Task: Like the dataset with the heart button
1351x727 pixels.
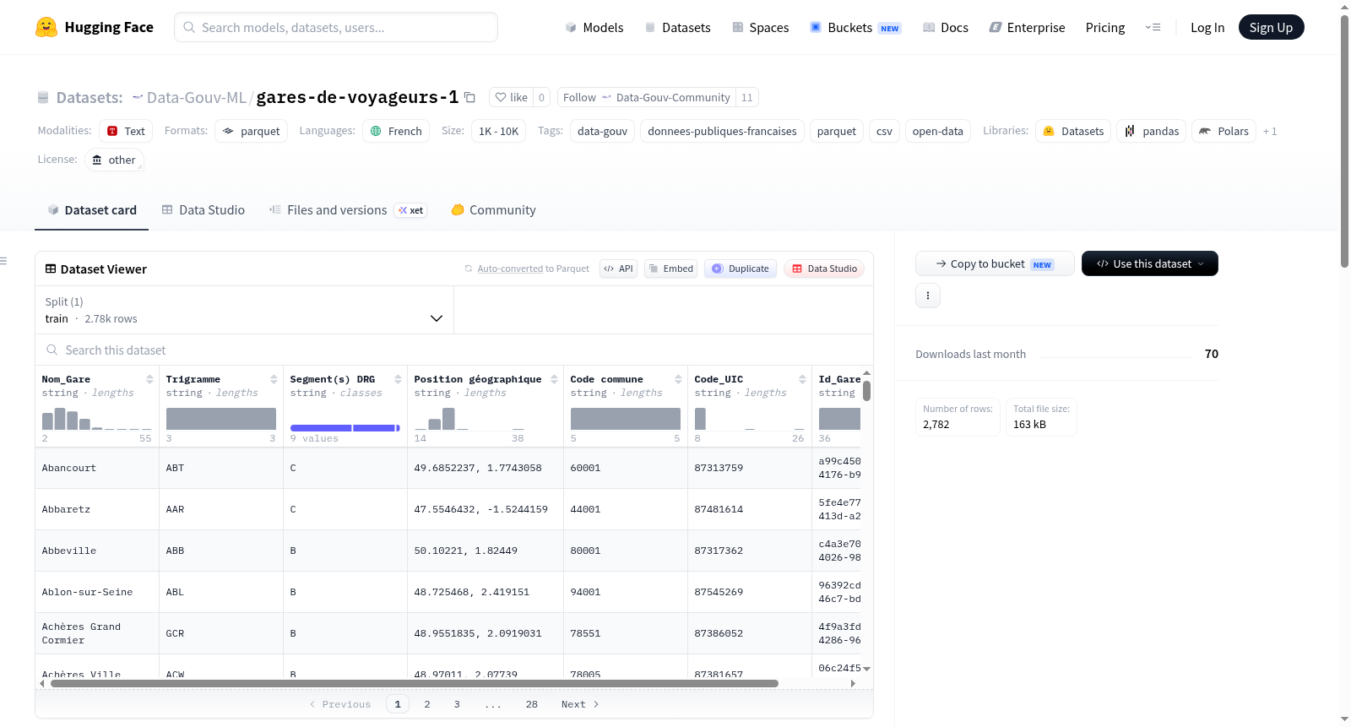Action: 511,97
